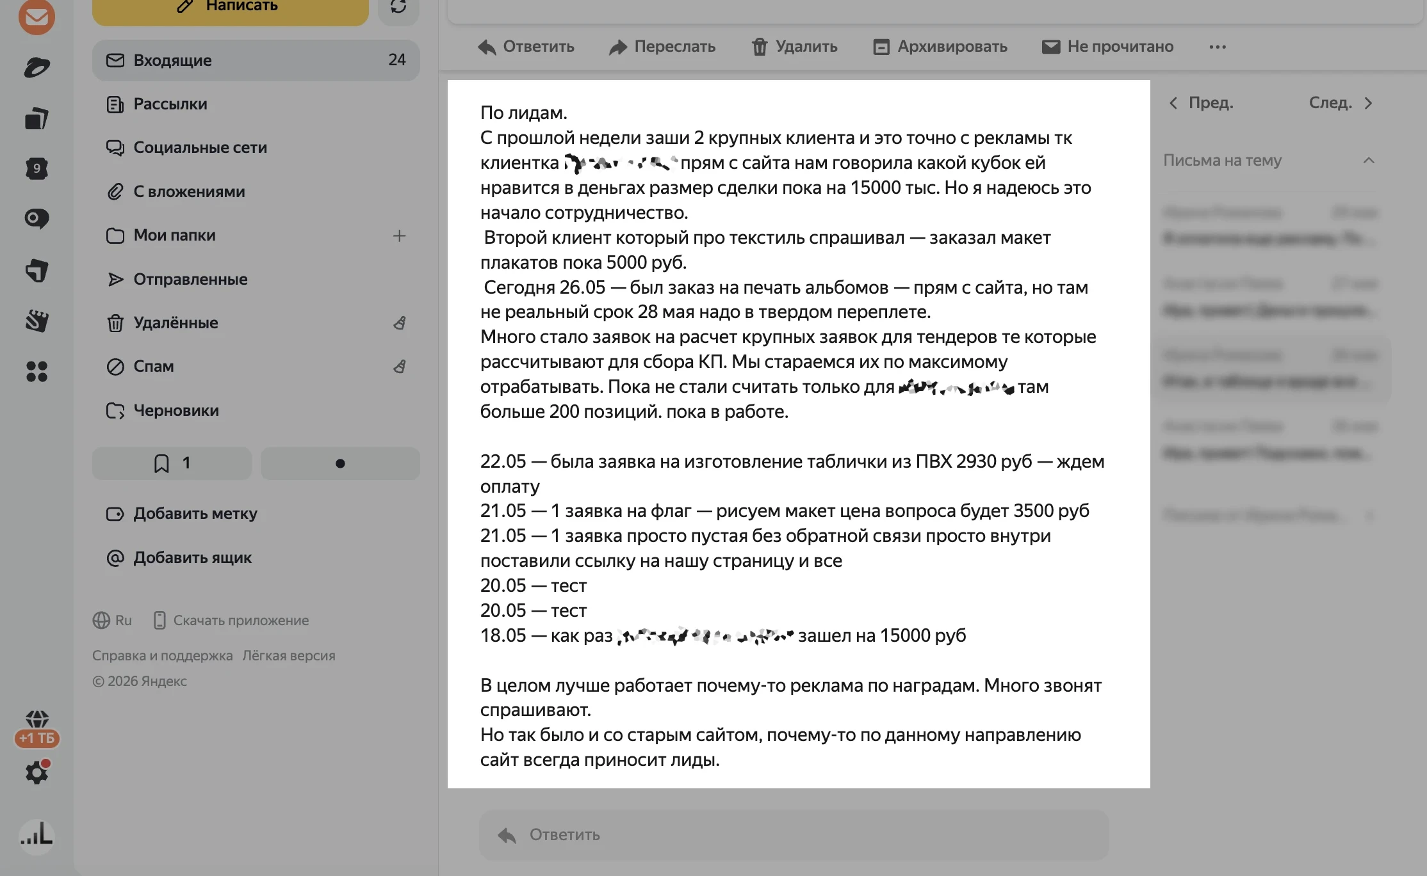Open the Отправленные folder
The image size is (1427, 876).
(x=256, y=279)
